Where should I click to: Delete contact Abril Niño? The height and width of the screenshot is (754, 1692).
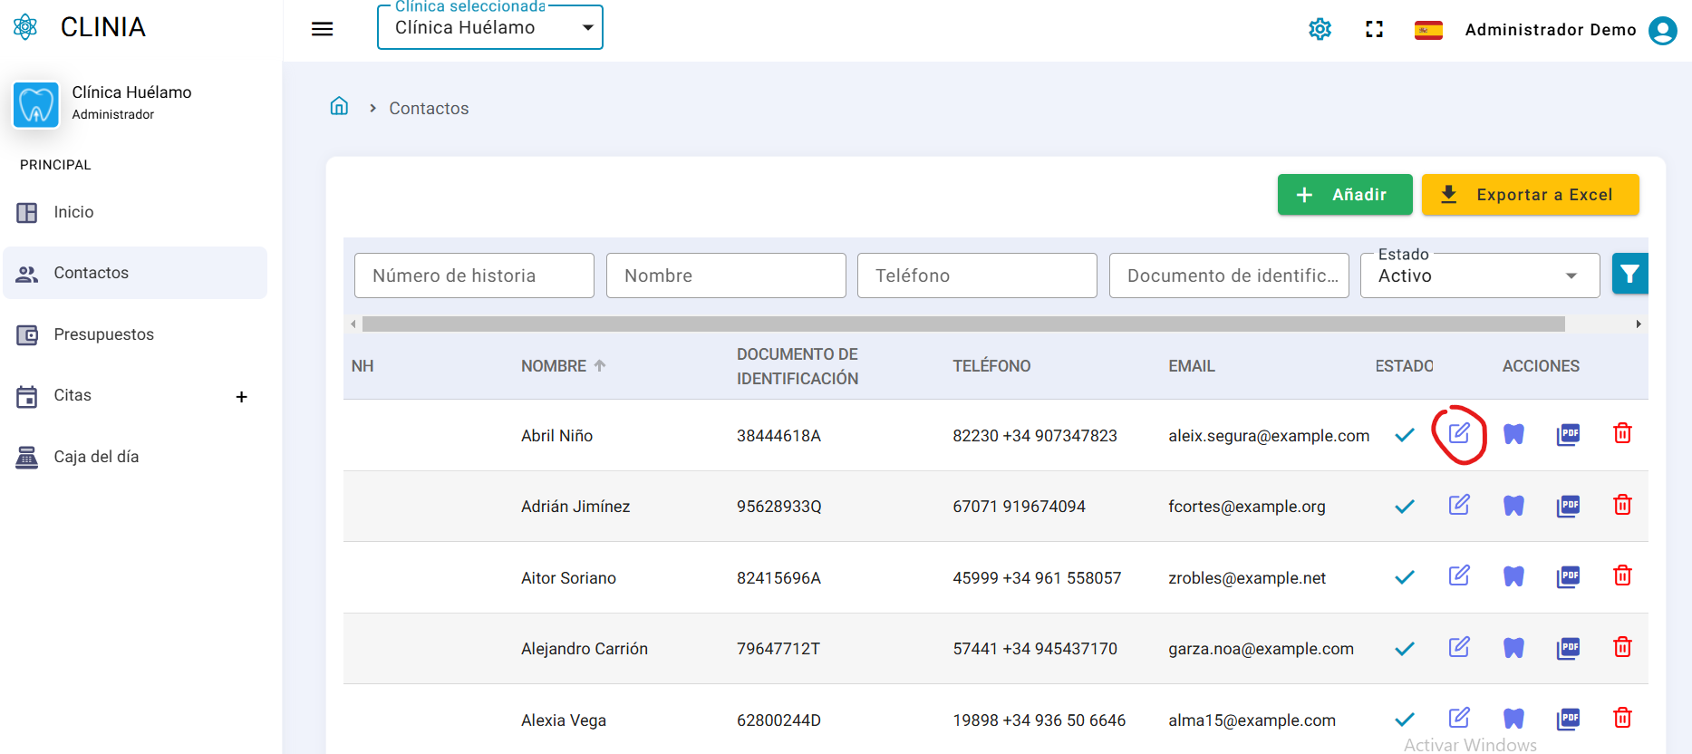point(1622,433)
